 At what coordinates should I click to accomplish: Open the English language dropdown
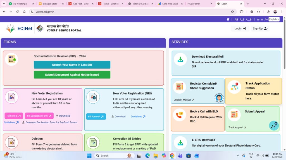coord(274,19)
